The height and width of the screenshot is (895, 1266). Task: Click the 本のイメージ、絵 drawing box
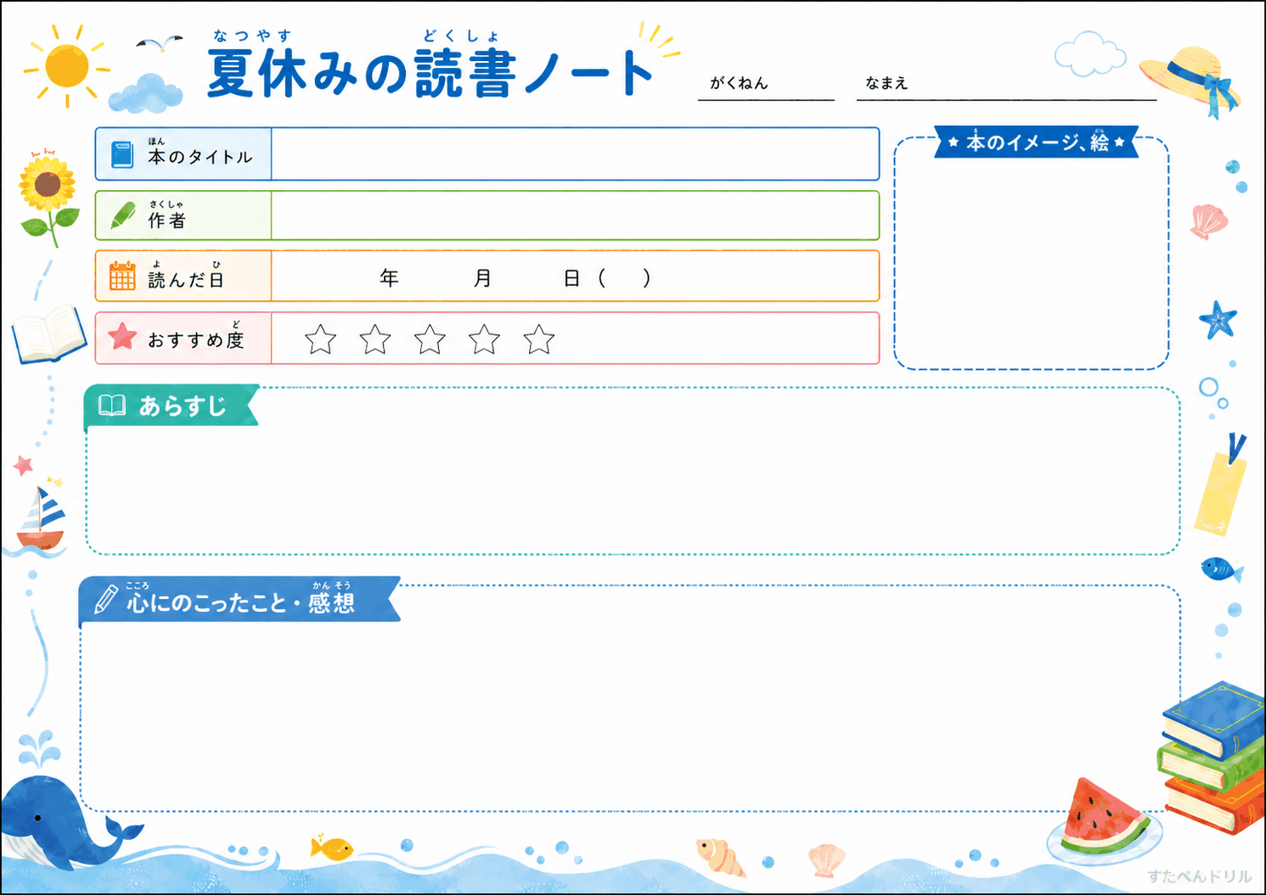pos(1032,255)
